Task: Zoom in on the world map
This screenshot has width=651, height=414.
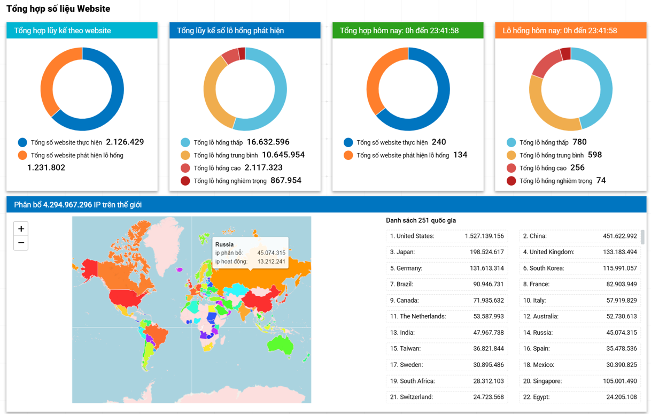Action: [21, 229]
